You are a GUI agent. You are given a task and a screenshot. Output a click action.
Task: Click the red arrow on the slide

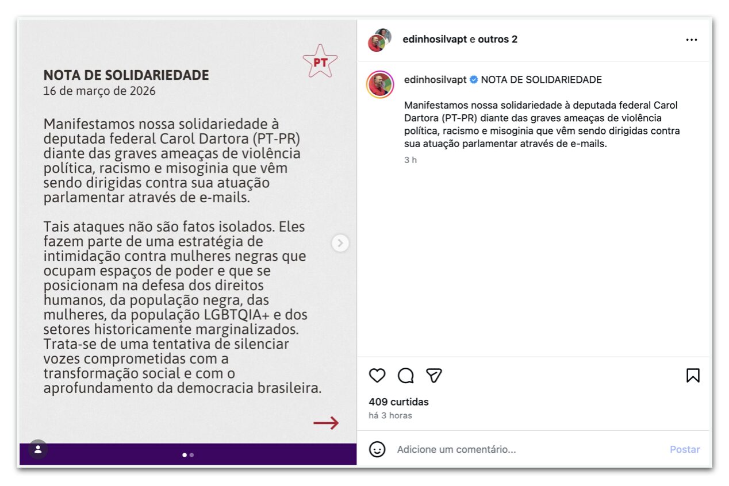(x=326, y=423)
